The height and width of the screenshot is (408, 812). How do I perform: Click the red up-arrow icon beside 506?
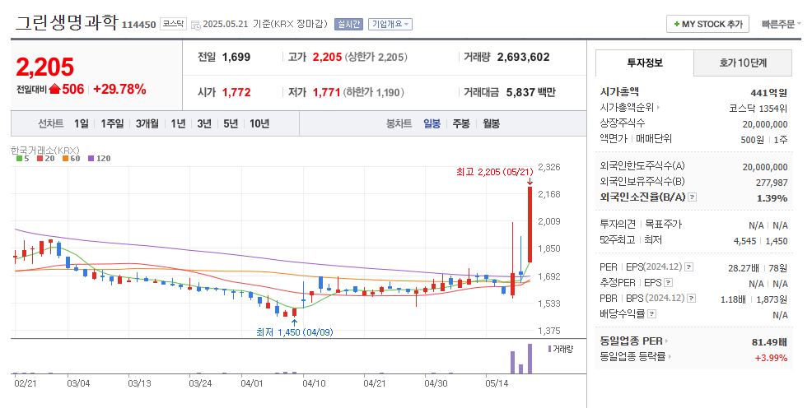(54, 90)
